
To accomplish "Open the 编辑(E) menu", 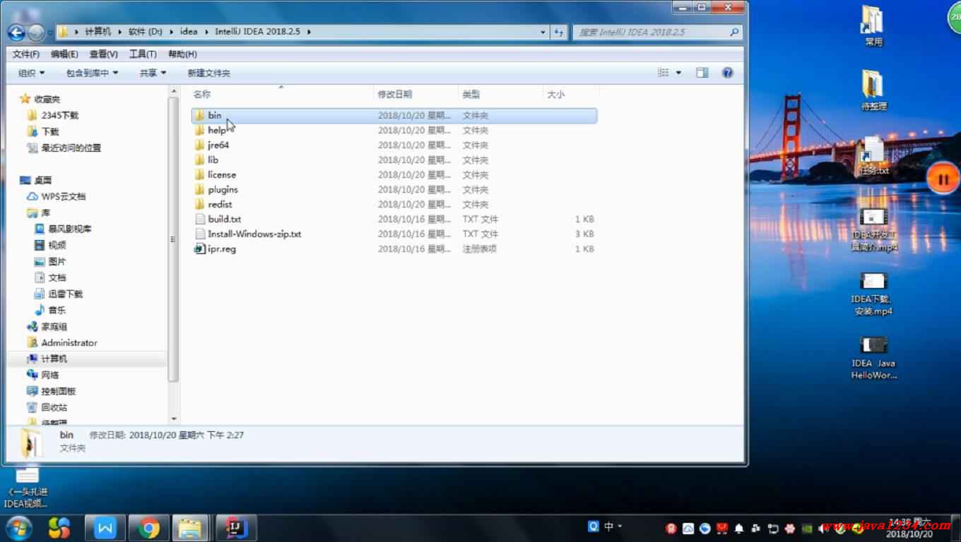I will 64,54.
